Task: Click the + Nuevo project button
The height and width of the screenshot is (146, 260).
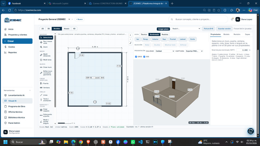Action: (79, 19)
